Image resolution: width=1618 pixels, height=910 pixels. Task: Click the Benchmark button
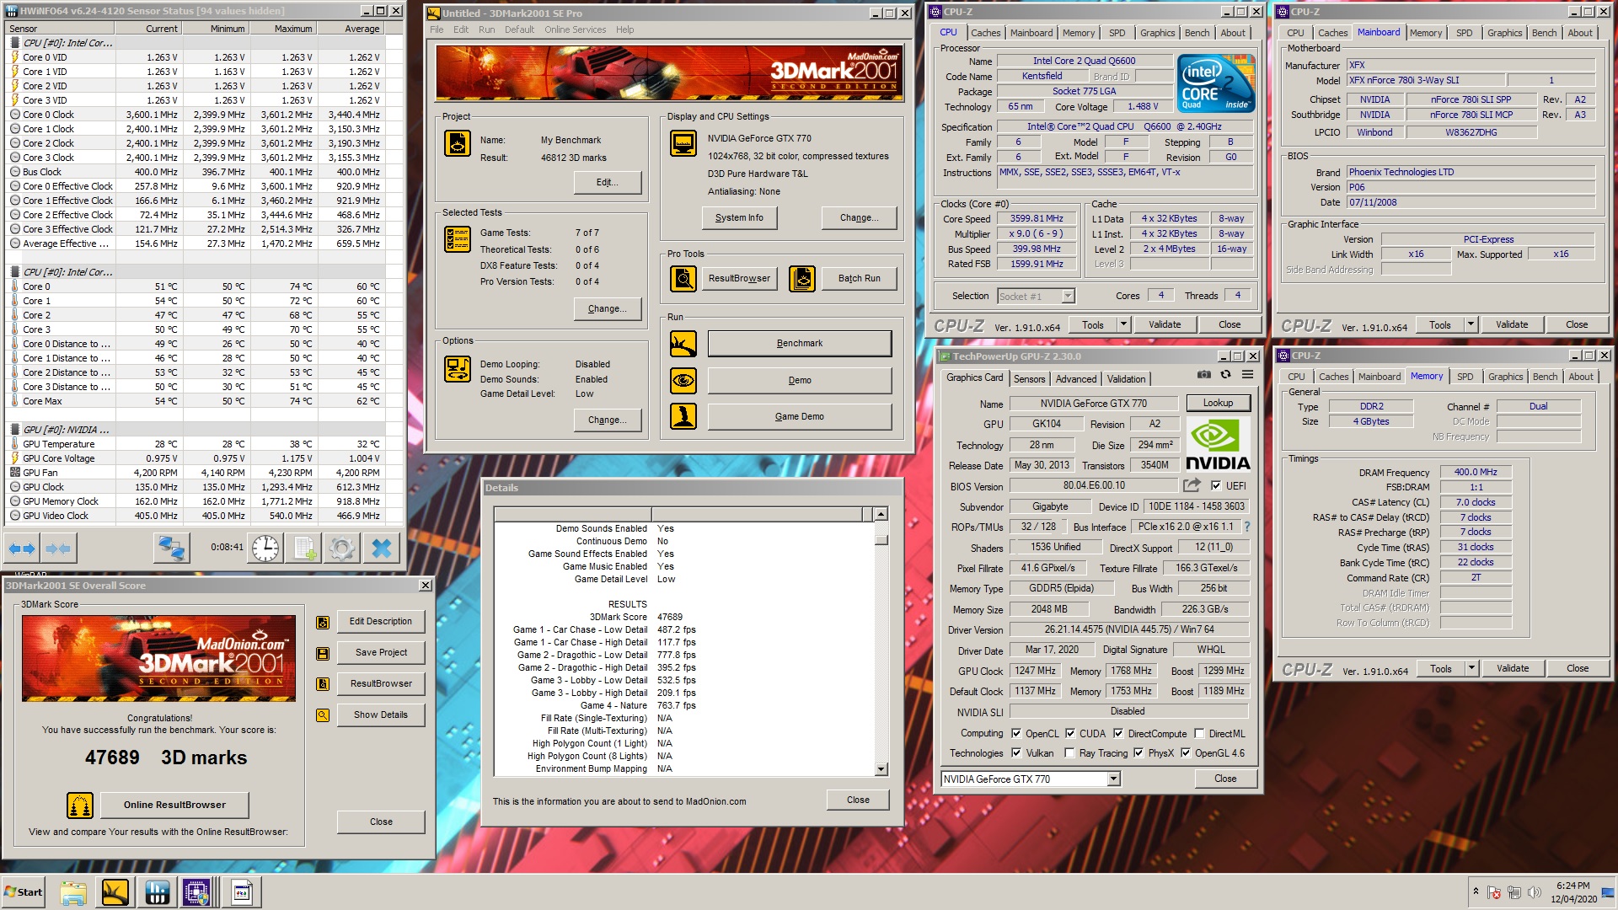pyautogui.click(x=800, y=344)
